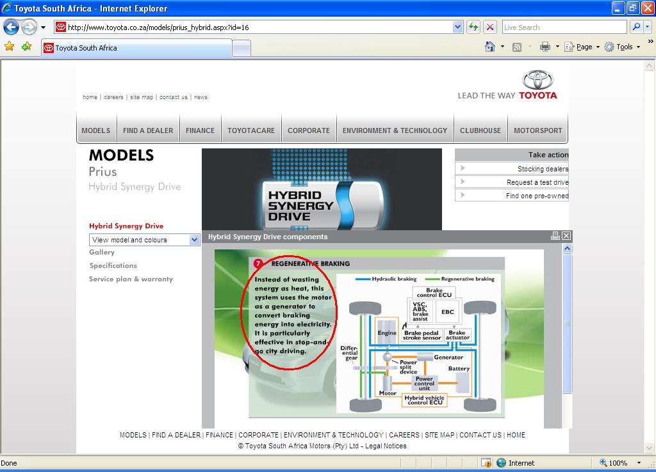Click the 'Brake control ECU' diagram label
The image size is (656, 472).
click(x=434, y=292)
